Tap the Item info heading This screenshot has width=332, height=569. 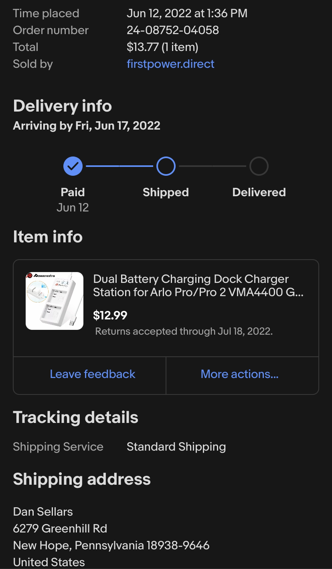[48, 237]
